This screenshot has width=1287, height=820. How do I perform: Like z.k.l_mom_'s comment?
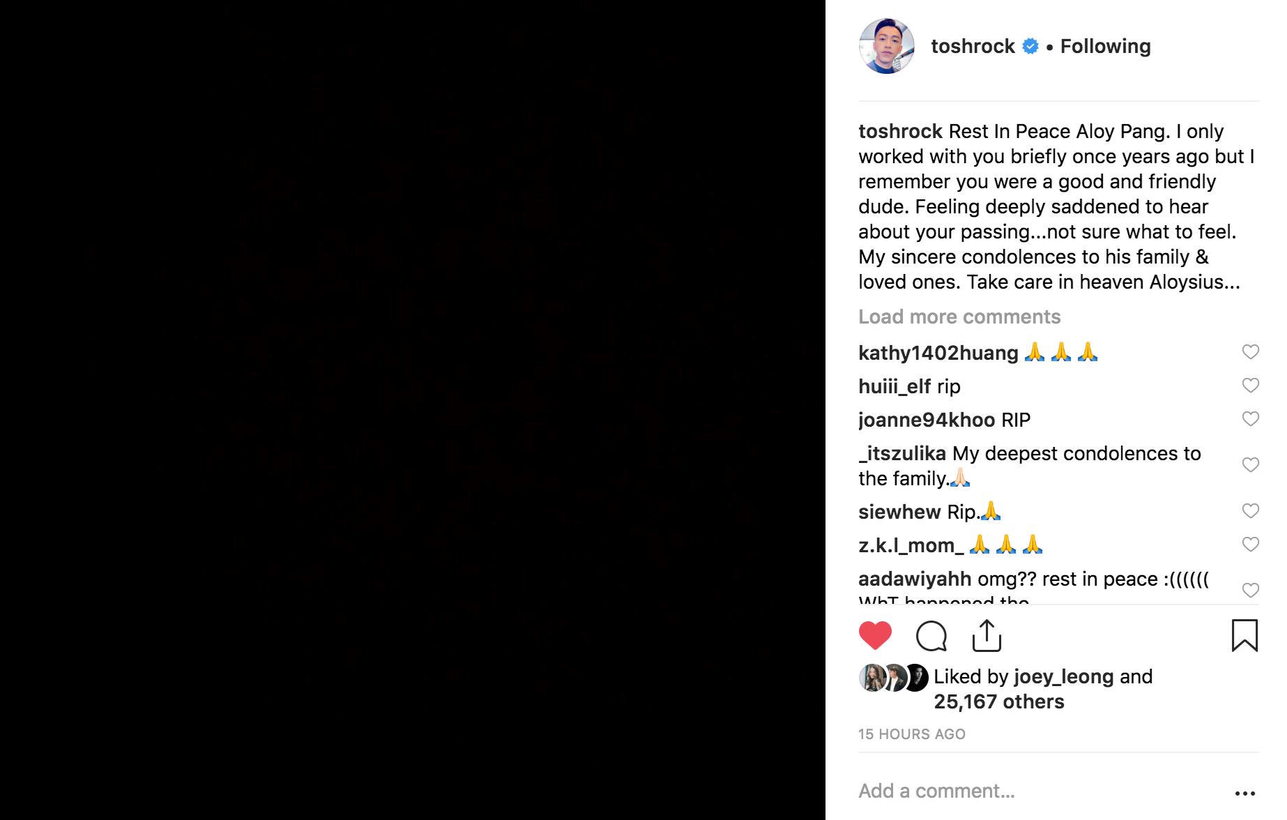[1250, 545]
